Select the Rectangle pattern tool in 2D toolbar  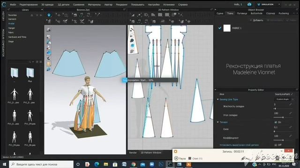click(160, 14)
